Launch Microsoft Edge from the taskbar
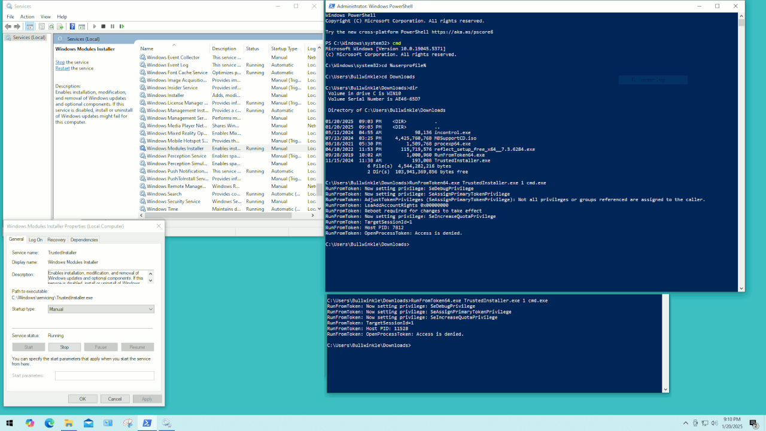Viewport: 766px width, 431px height. [x=49, y=423]
